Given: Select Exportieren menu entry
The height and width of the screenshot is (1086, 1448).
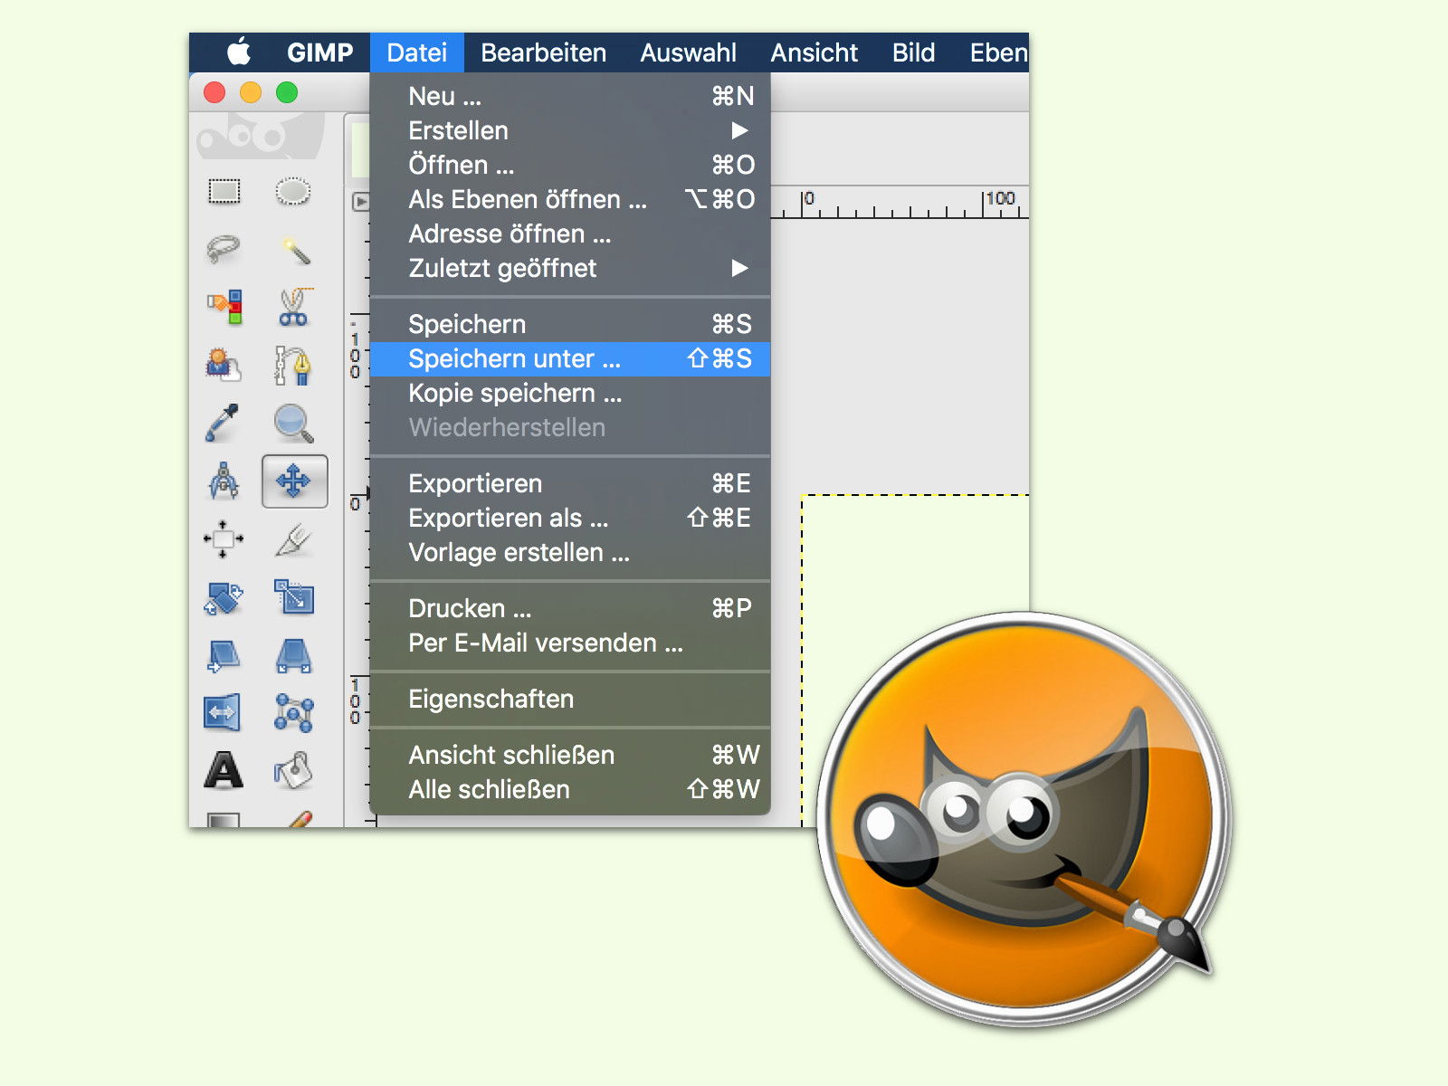Looking at the screenshot, I should click(570, 483).
